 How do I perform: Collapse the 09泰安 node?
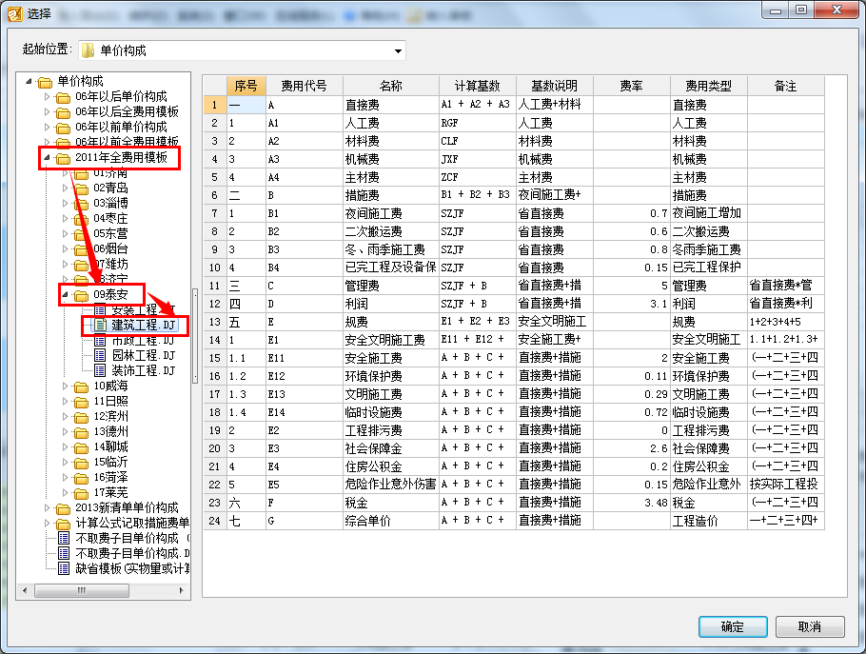[65, 294]
